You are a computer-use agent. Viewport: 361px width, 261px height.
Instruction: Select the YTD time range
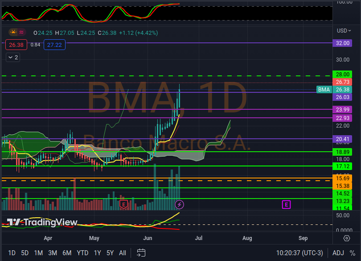(x=82, y=253)
